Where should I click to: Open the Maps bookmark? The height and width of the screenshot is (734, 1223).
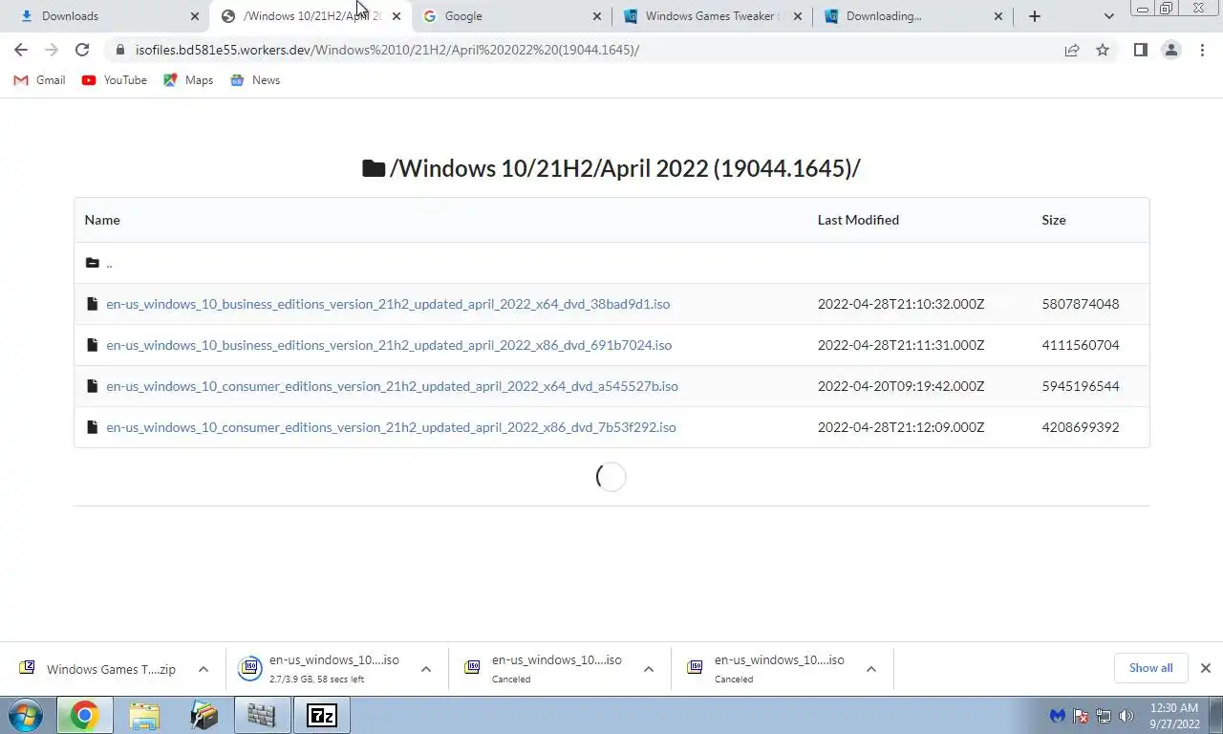click(188, 80)
